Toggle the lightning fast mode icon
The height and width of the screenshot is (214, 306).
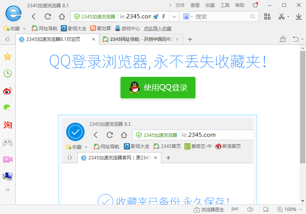[x=164, y=16]
